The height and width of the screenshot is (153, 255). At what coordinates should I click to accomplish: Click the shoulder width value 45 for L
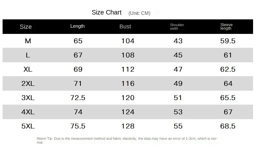(x=178, y=55)
